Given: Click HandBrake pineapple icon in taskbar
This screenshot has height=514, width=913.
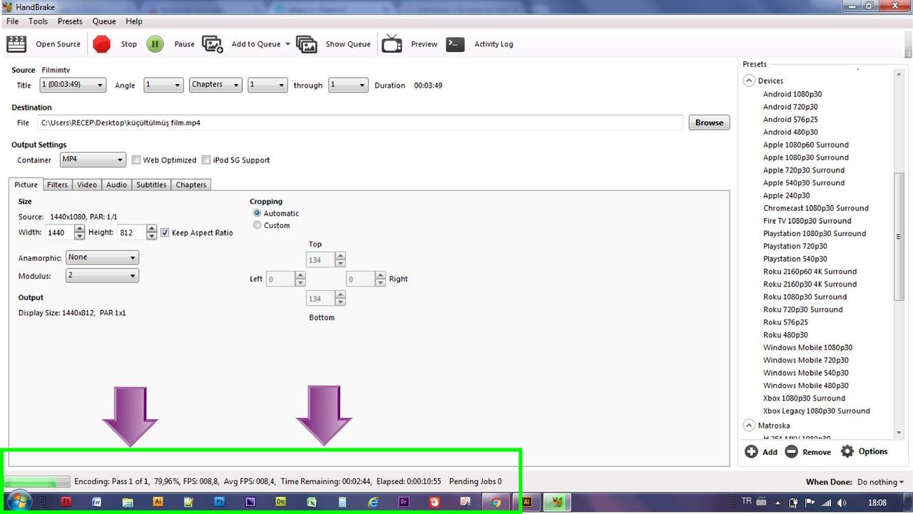Looking at the screenshot, I should (x=558, y=502).
